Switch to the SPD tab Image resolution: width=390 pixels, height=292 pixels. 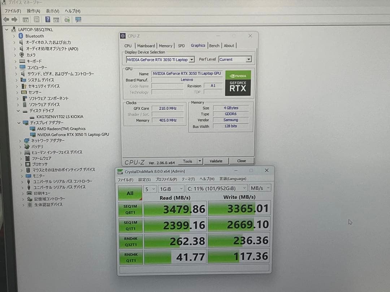[181, 46]
